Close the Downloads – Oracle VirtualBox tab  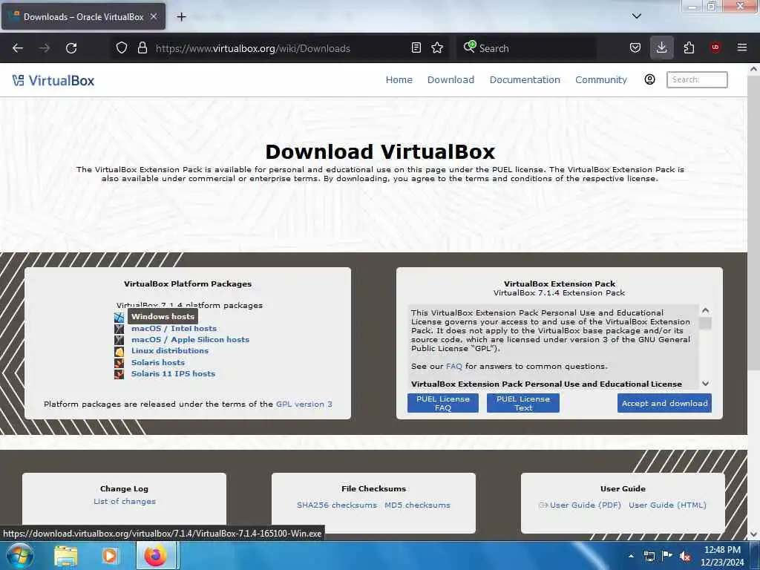pyautogui.click(x=153, y=16)
